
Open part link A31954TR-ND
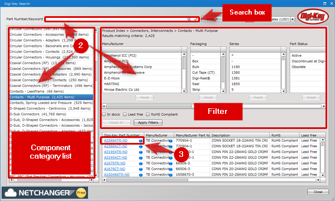click(x=116, y=152)
